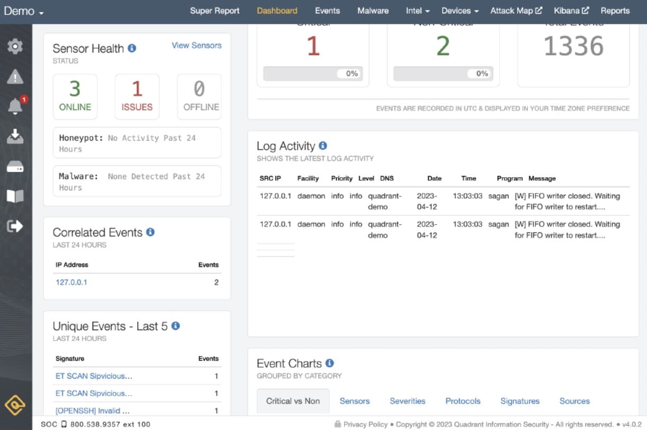Open notifications bell with badge
Viewport: 647px width, 430px height.
point(15,106)
